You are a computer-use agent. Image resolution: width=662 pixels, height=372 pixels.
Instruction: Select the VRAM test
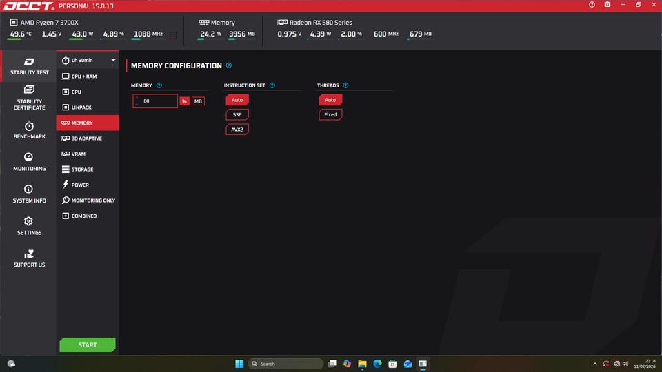88,154
